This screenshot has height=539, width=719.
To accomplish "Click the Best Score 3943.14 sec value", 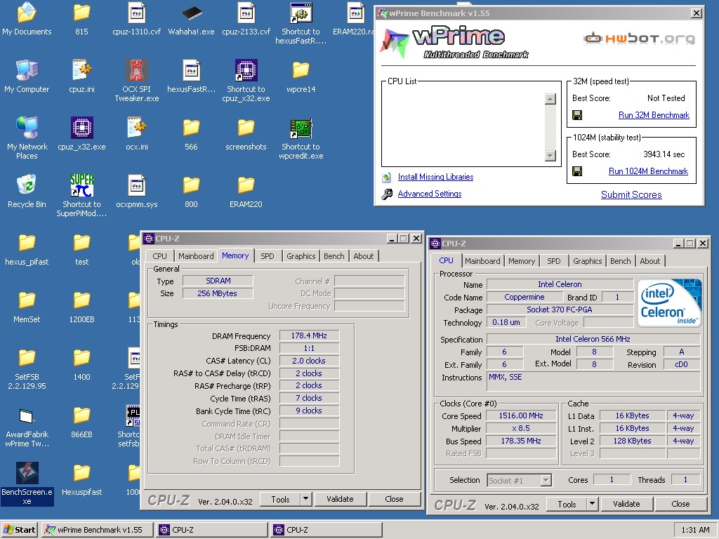I will [664, 154].
